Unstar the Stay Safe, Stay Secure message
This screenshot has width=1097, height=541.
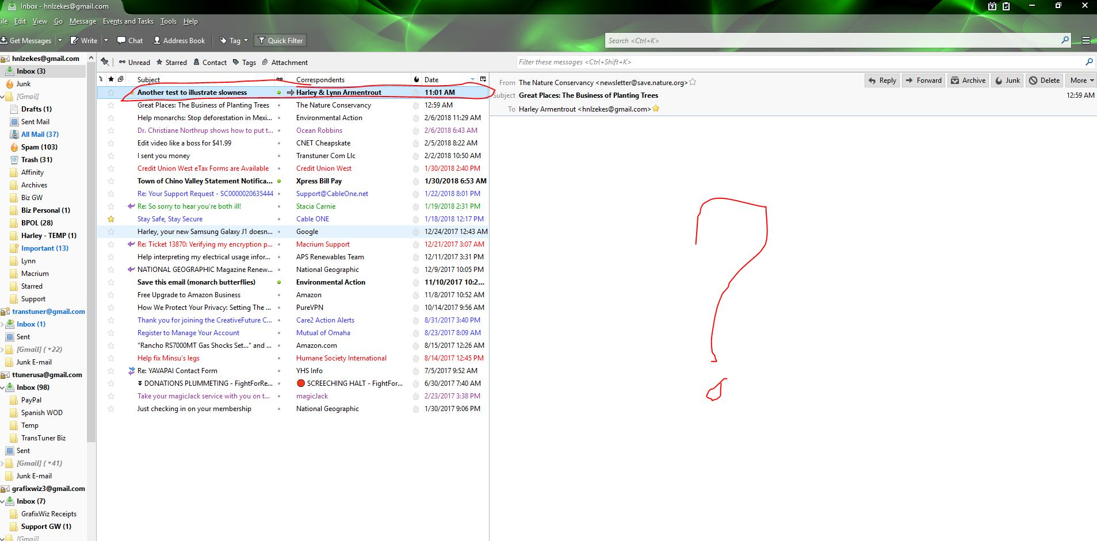pos(111,219)
